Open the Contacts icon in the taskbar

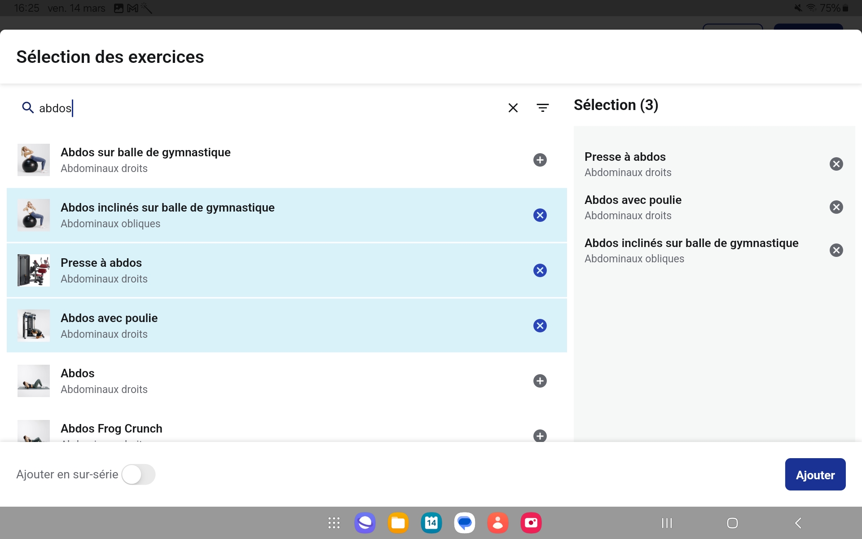[x=498, y=523]
